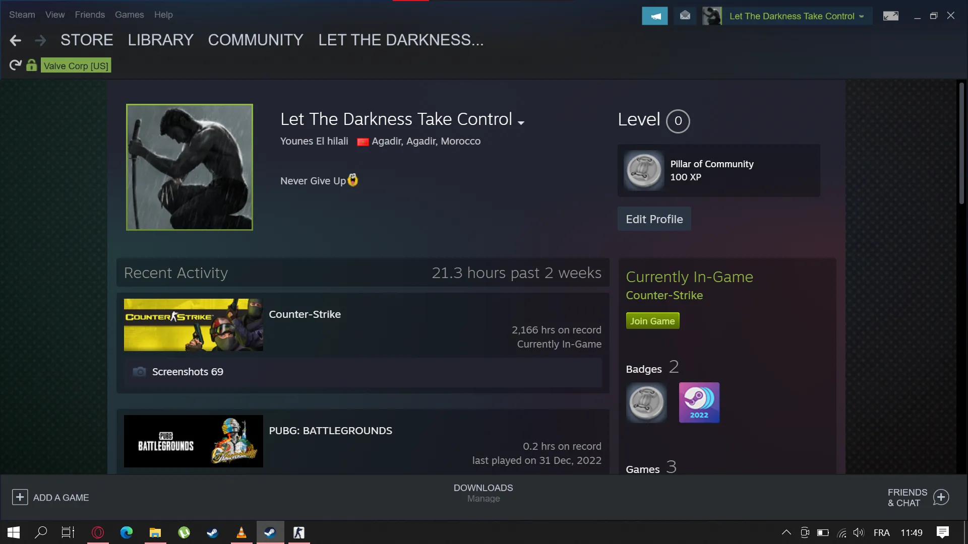Viewport: 968px width, 544px height.
Task: Click Valve Corp [US] certificate label
Action: point(76,65)
